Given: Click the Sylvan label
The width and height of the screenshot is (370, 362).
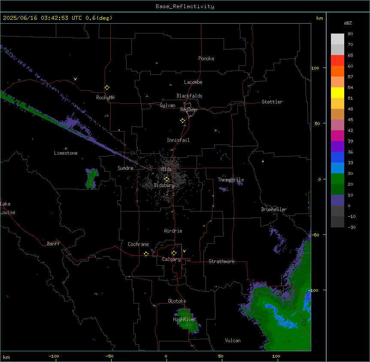Looking at the screenshot, I should coord(167,105).
